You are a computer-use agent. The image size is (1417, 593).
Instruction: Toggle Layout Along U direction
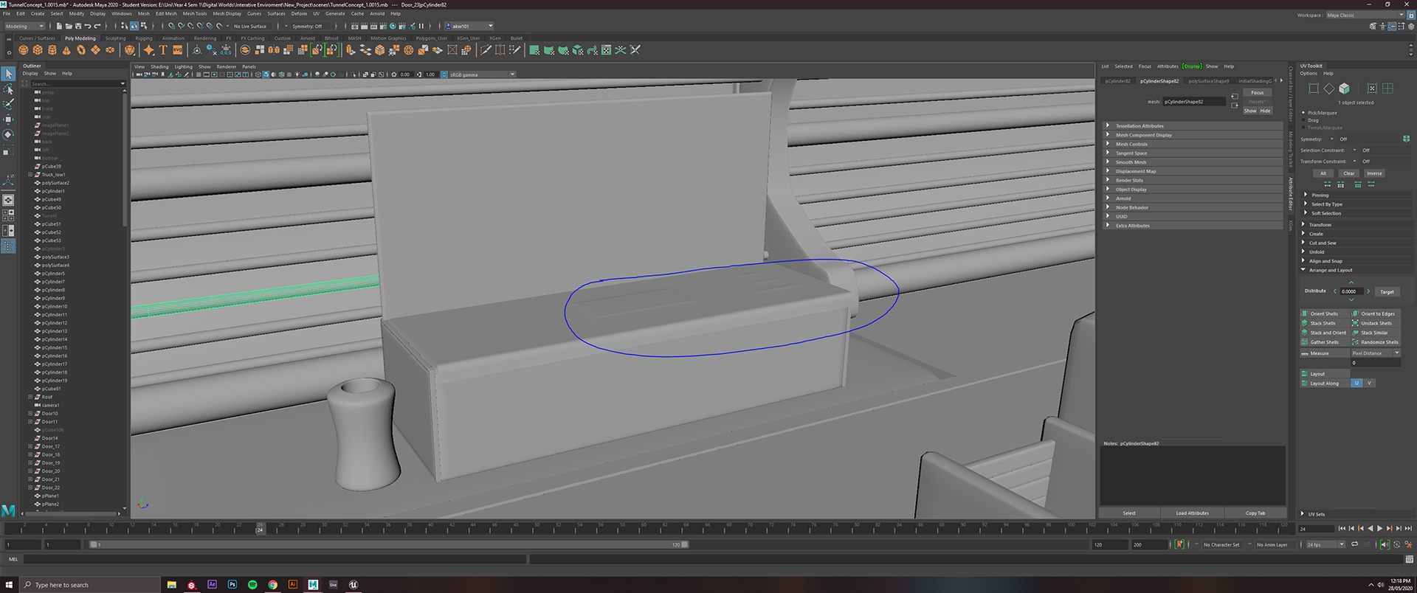(1356, 383)
